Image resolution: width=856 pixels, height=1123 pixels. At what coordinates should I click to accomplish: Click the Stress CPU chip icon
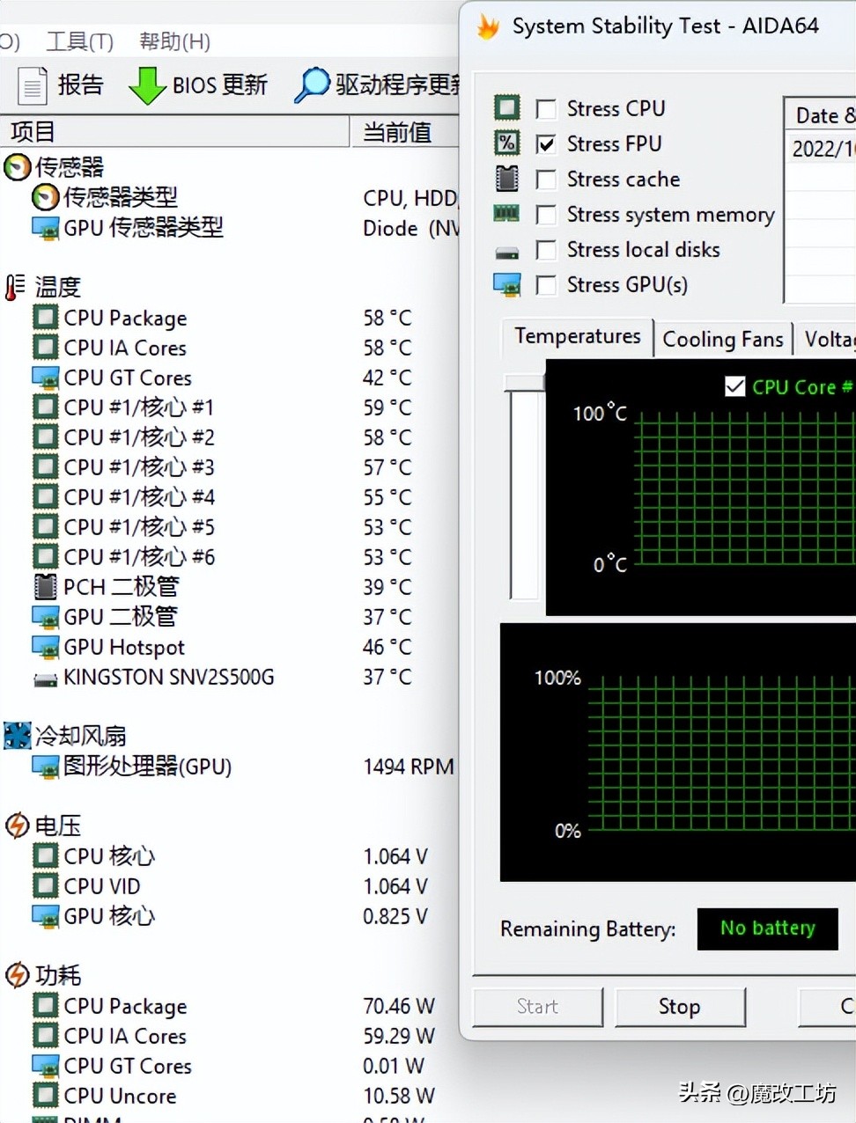pos(507,107)
